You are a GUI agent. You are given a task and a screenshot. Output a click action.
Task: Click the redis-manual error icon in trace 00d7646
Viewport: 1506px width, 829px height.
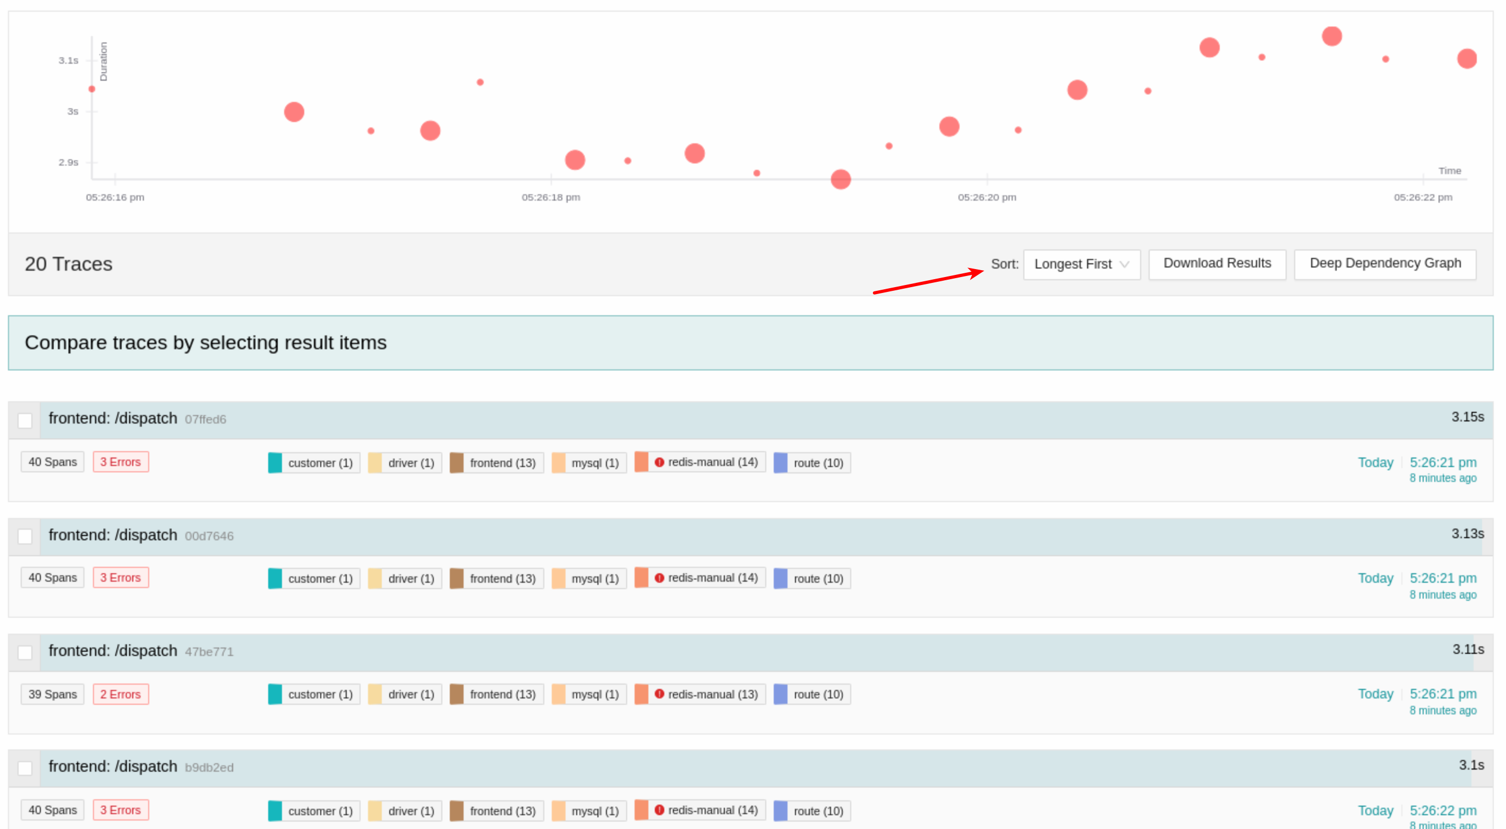pyautogui.click(x=659, y=577)
